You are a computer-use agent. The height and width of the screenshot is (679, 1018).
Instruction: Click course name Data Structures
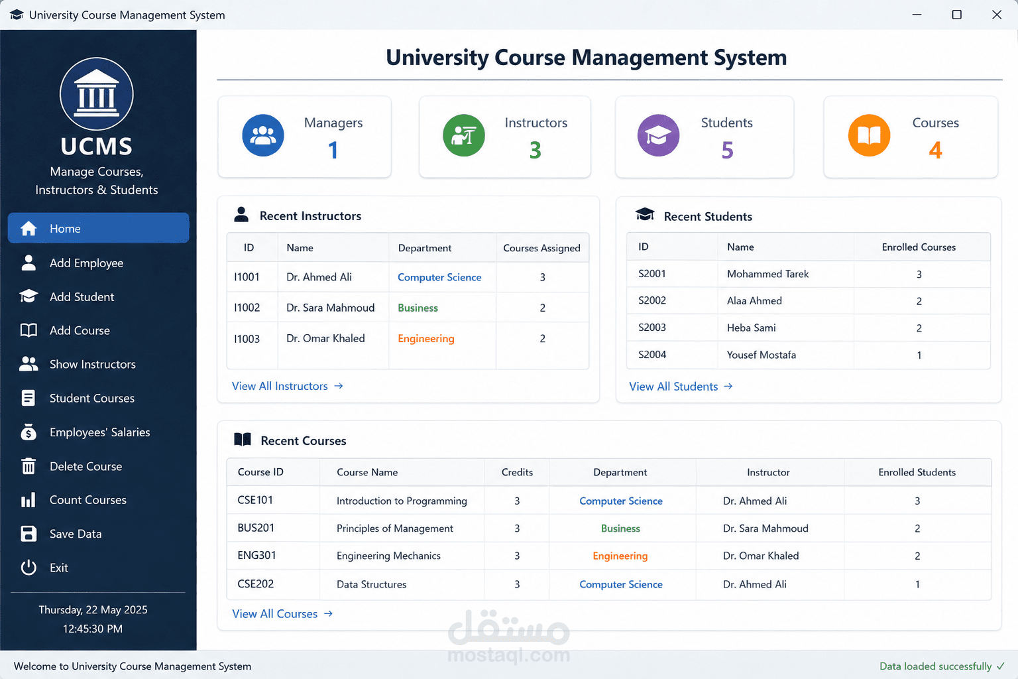(372, 584)
